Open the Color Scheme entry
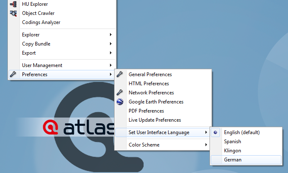 tap(163, 145)
